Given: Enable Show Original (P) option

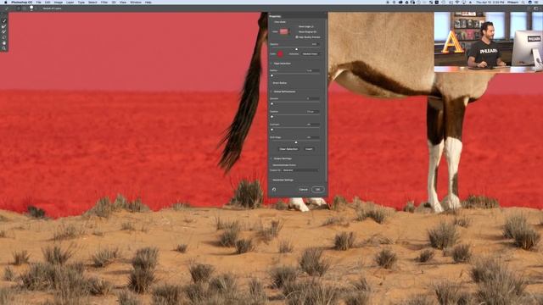Looking at the screenshot, I should [307, 31].
